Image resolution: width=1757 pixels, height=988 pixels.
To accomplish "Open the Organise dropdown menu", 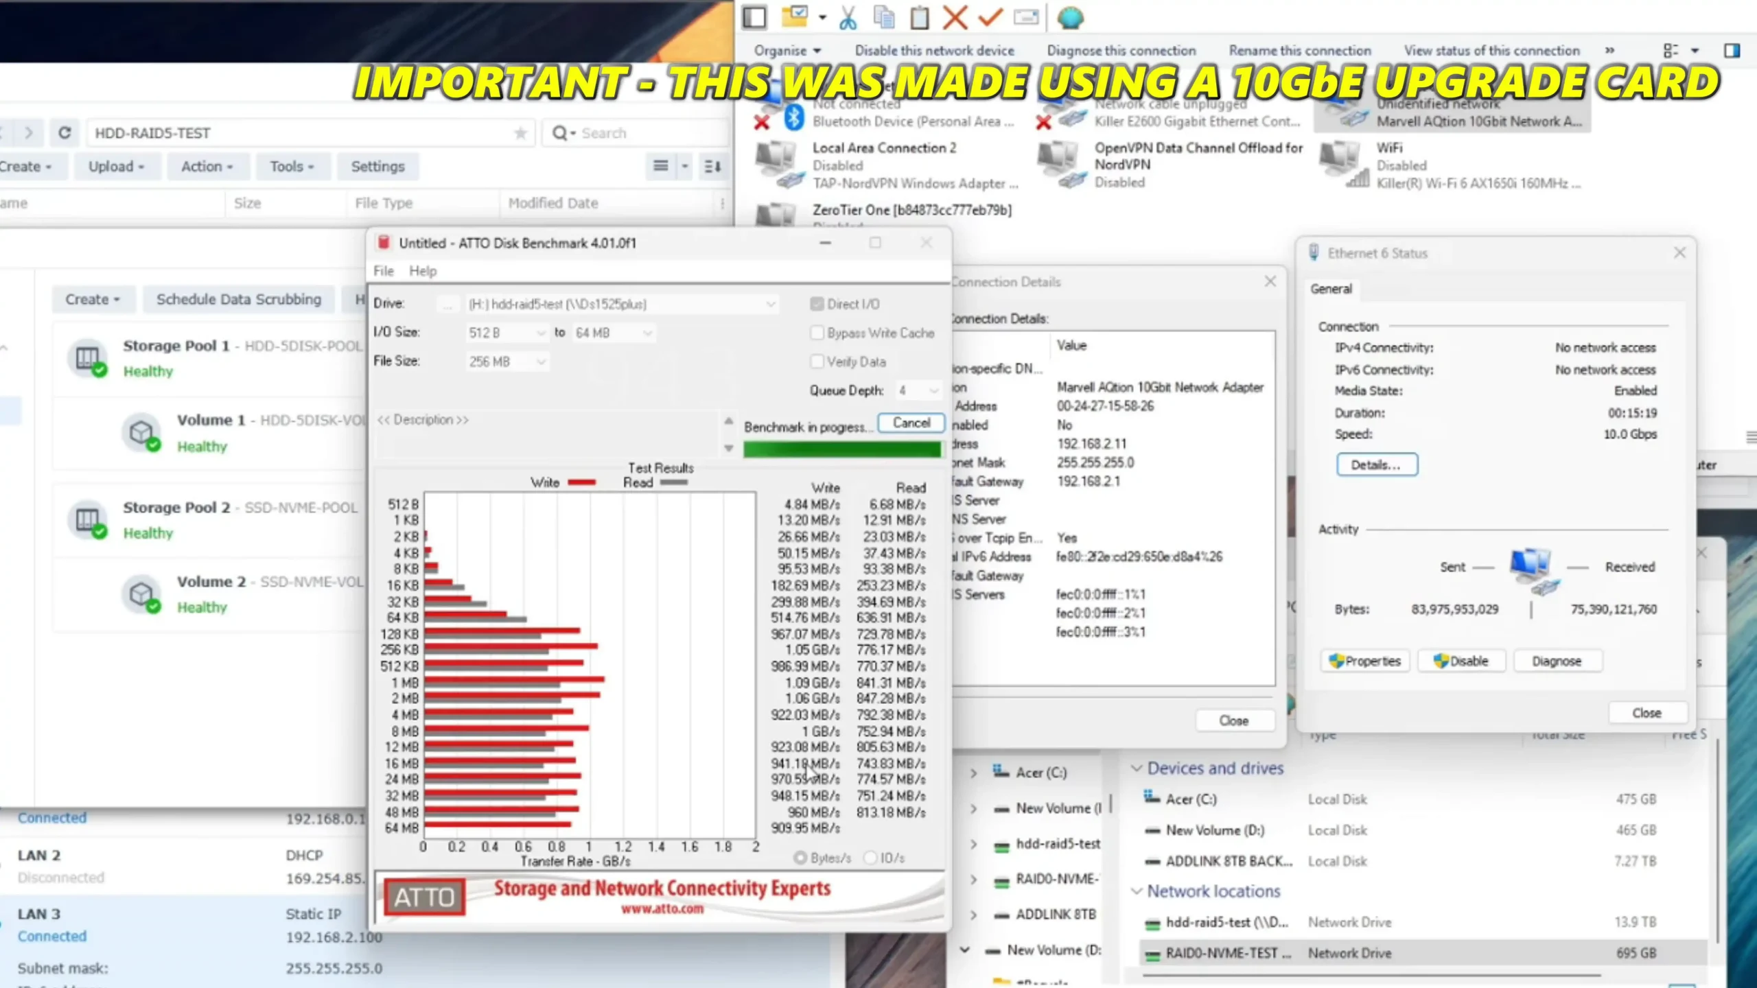I will pyautogui.click(x=787, y=51).
